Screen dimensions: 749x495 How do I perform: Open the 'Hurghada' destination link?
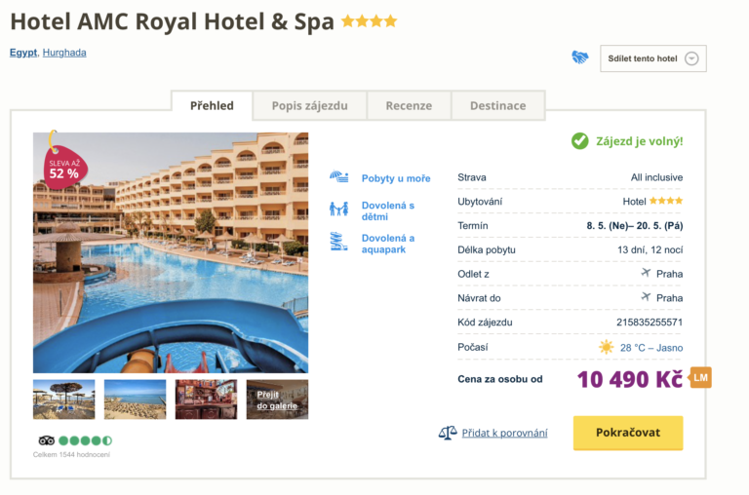coord(64,53)
